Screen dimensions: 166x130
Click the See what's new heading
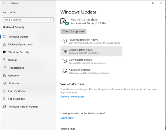tap(72, 84)
